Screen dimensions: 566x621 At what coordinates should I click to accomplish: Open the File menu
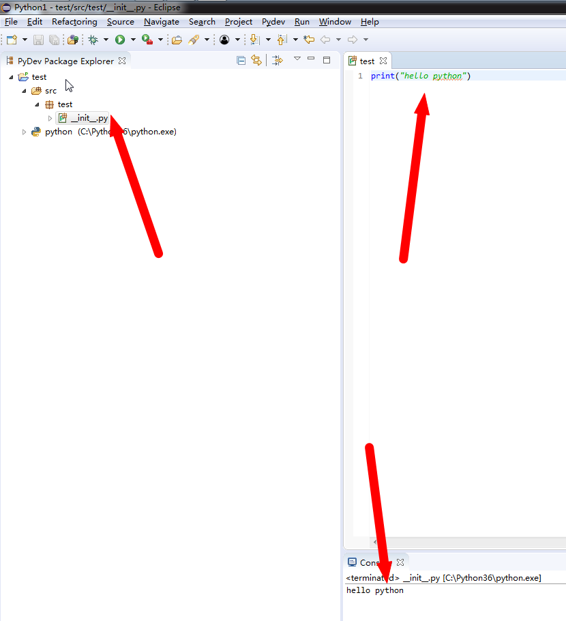click(11, 22)
